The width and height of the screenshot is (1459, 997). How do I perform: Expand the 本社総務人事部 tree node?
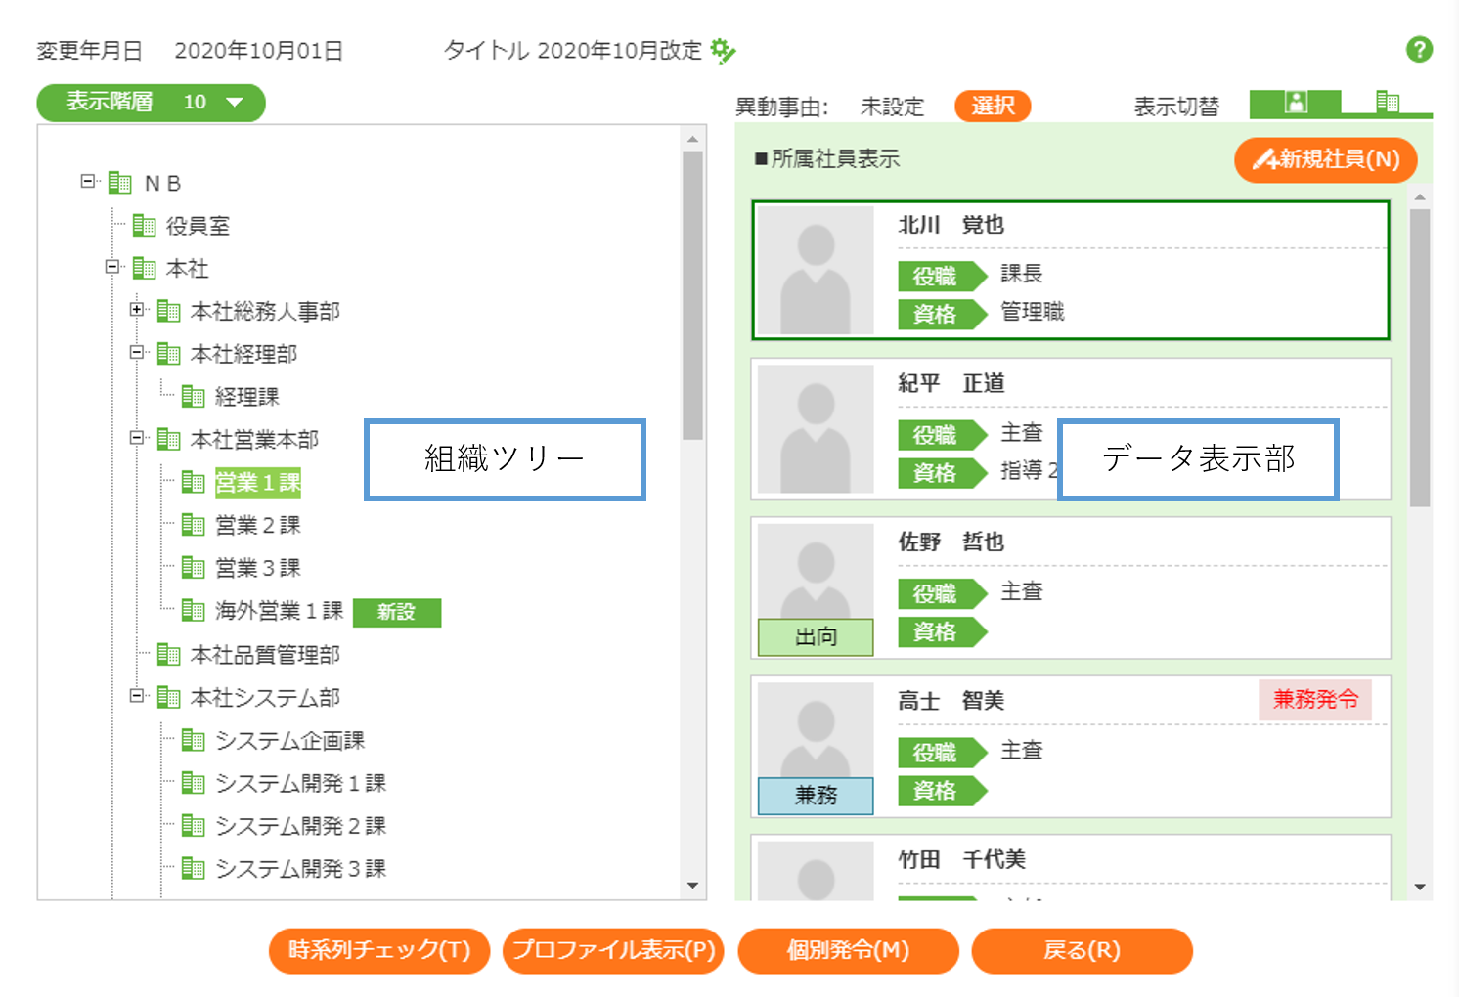click(x=137, y=310)
